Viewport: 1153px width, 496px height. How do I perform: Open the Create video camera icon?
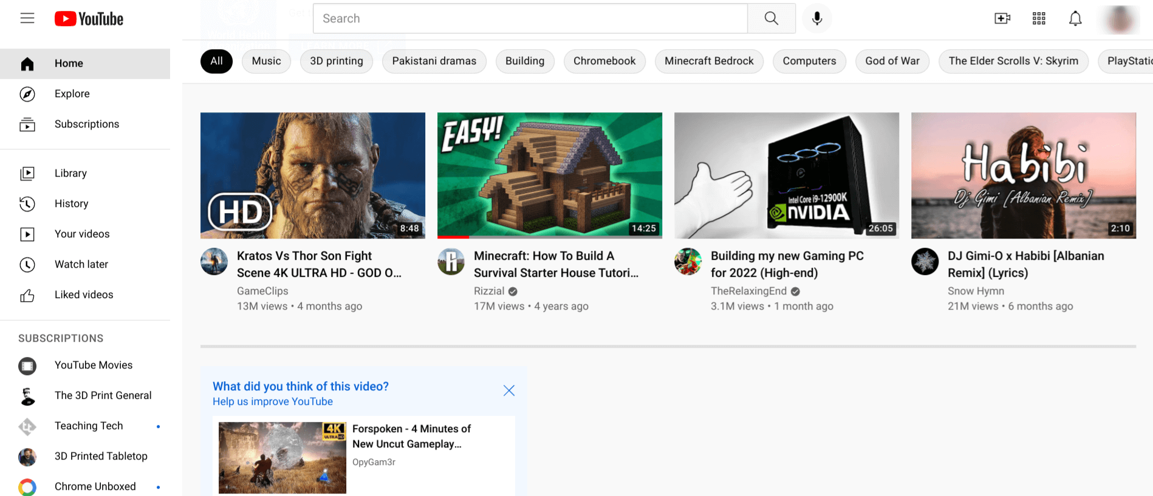coord(1002,18)
